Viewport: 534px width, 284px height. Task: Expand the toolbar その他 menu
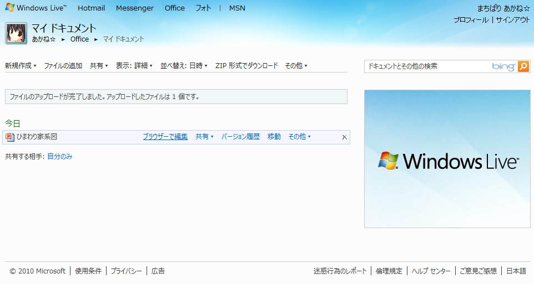(x=296, y=65)
